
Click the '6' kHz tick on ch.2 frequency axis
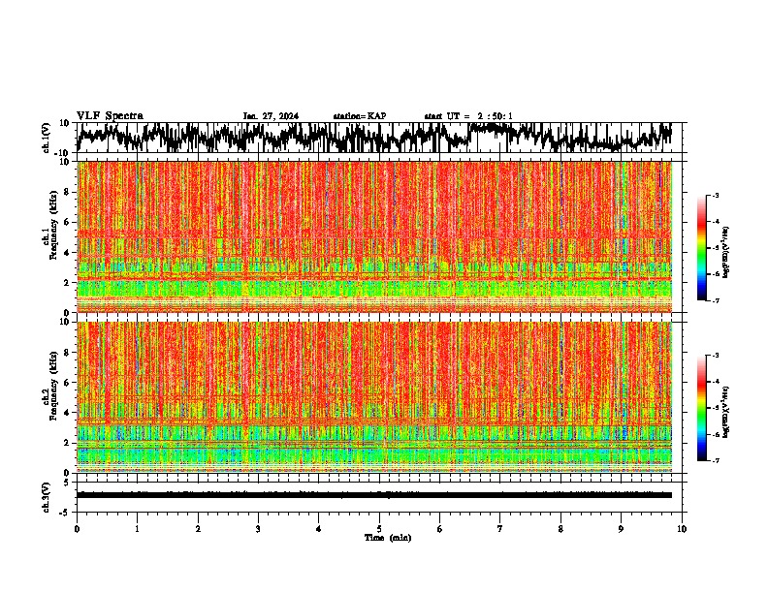click(68, 382)
